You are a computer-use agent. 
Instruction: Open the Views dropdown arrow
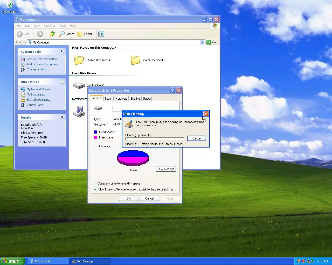coord(106,34)
